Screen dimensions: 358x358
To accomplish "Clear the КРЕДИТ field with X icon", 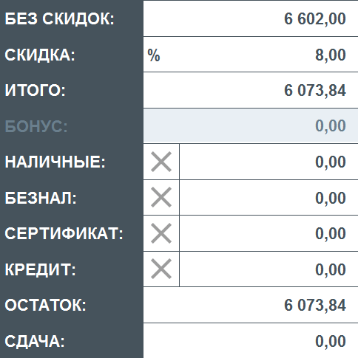I will point(161,269).
